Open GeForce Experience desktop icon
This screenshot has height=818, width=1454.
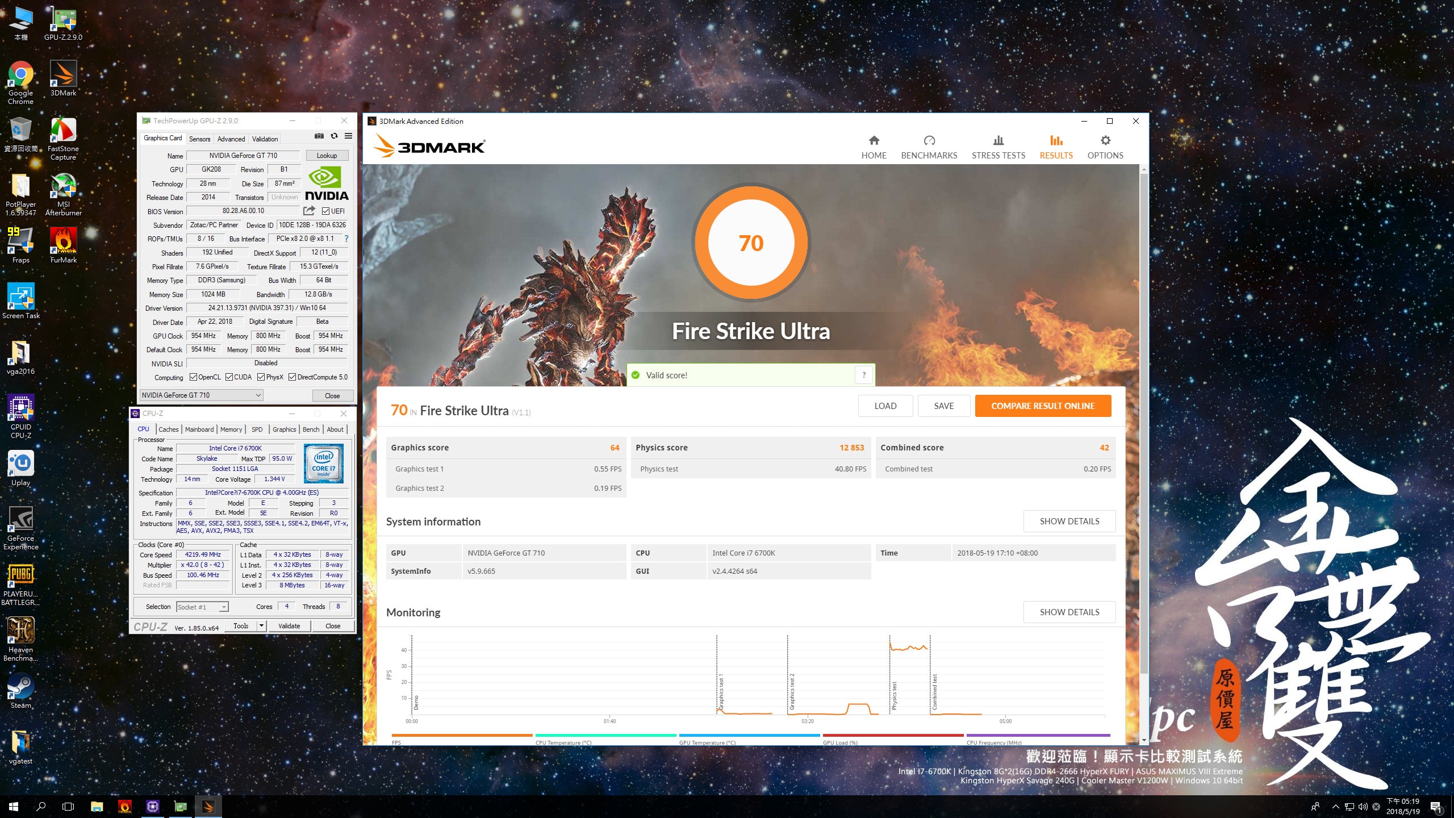20,529
